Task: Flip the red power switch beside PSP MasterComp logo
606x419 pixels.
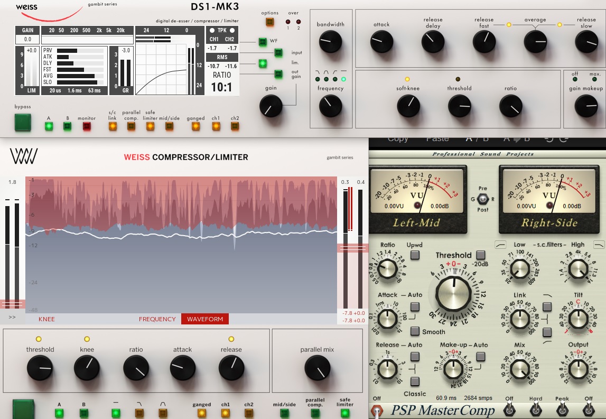Action: pyautogui.click(x=377, y=411)
